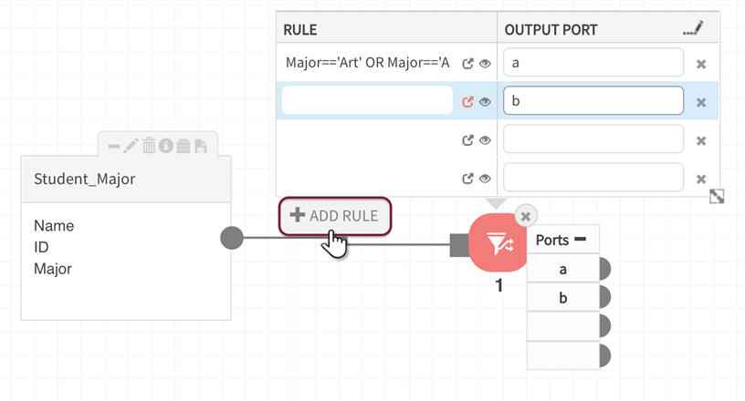Click the file icon on Student_Major
Screen dimensions: 745x401
pos(200,146)
